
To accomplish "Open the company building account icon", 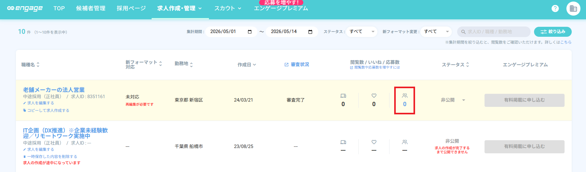I will [x=573, y=8].
